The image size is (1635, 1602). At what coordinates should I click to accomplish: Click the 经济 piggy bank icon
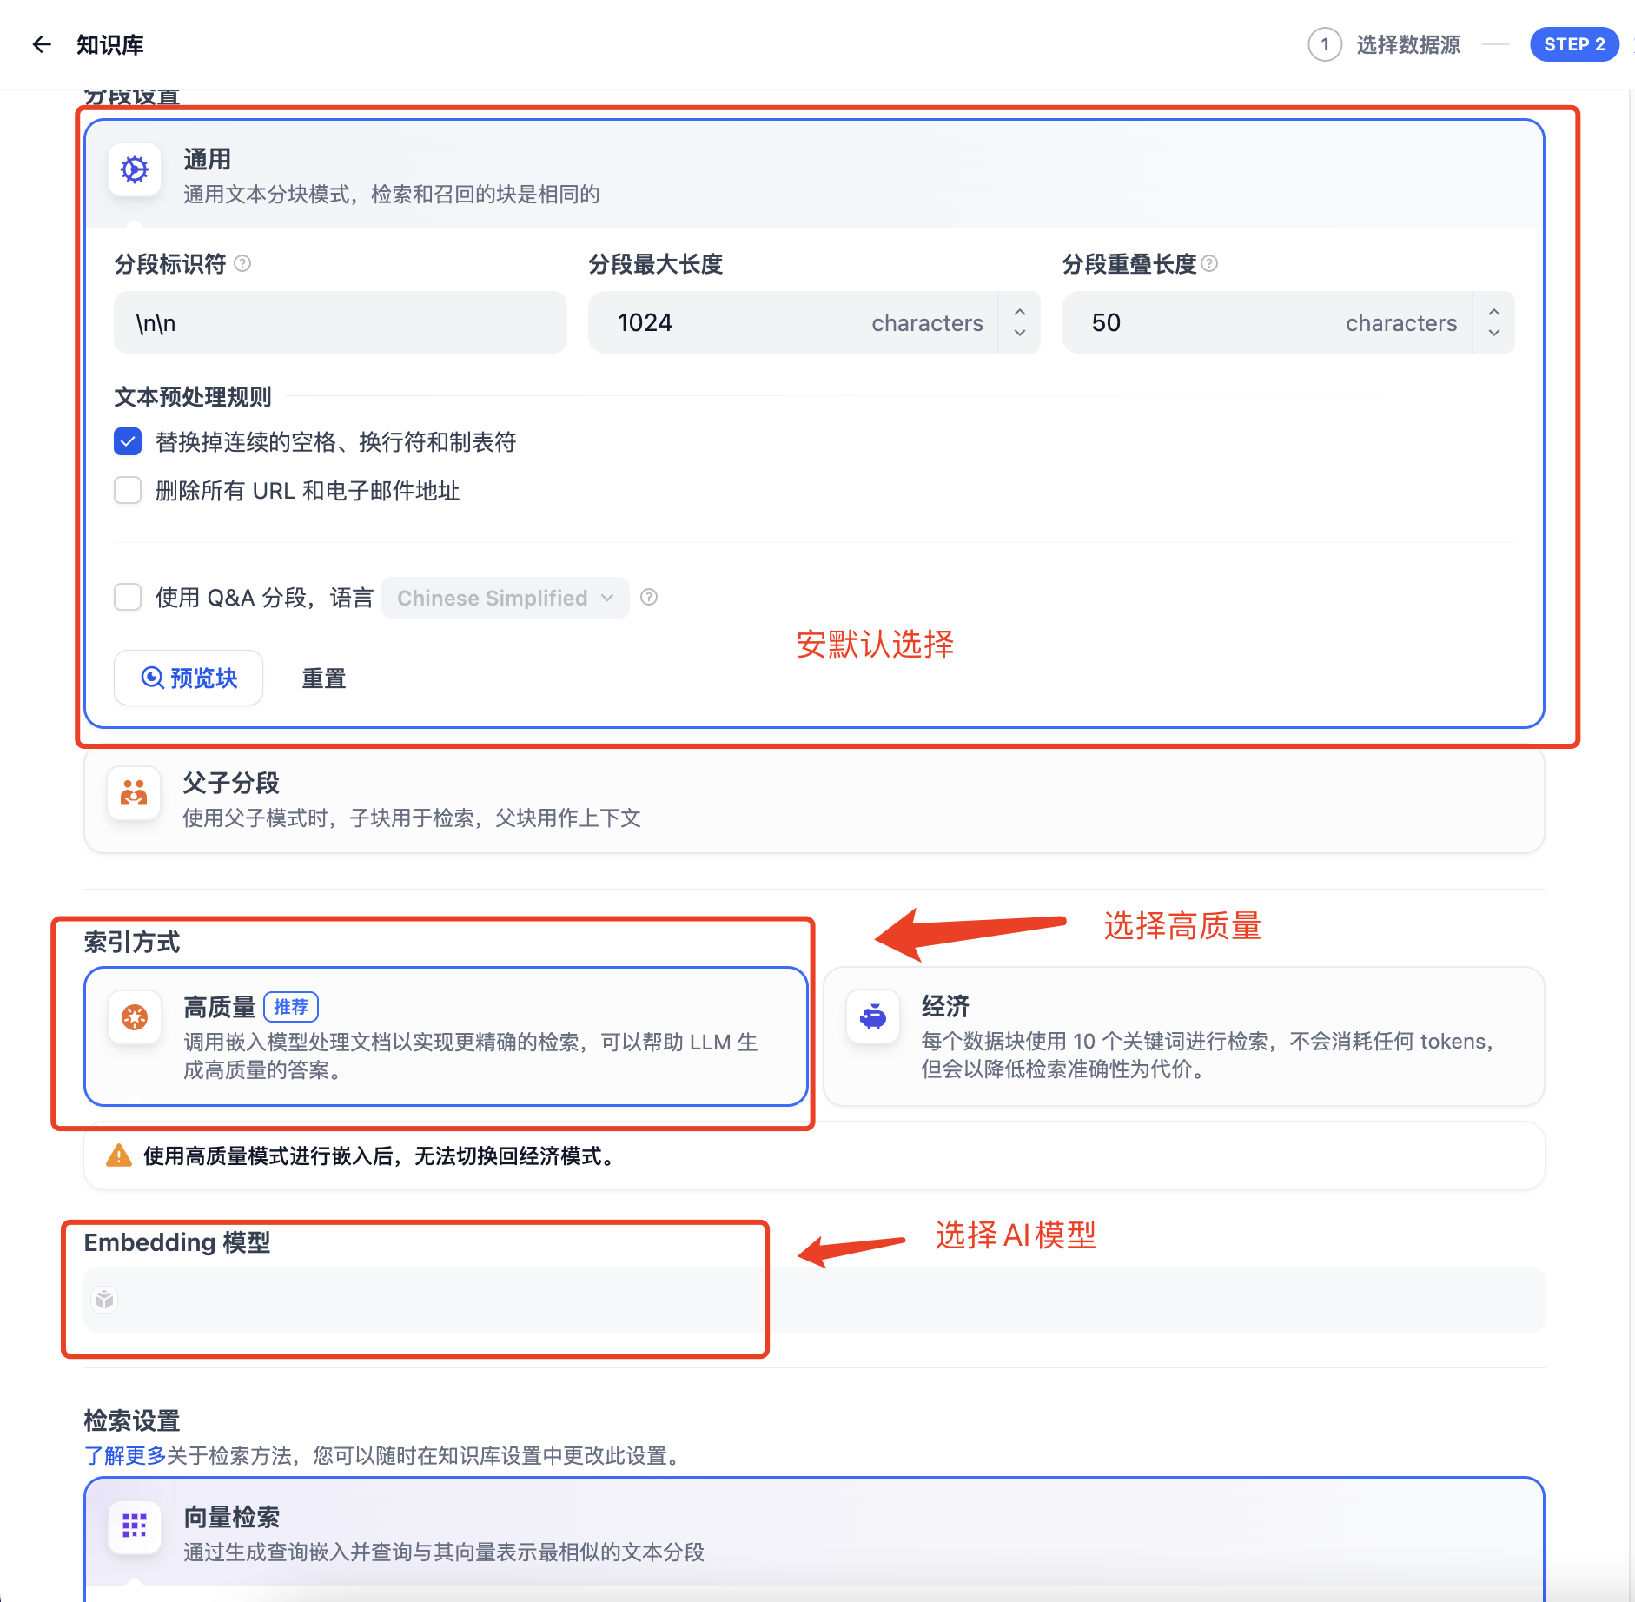pyautogui.click(x=872, y=1016)
